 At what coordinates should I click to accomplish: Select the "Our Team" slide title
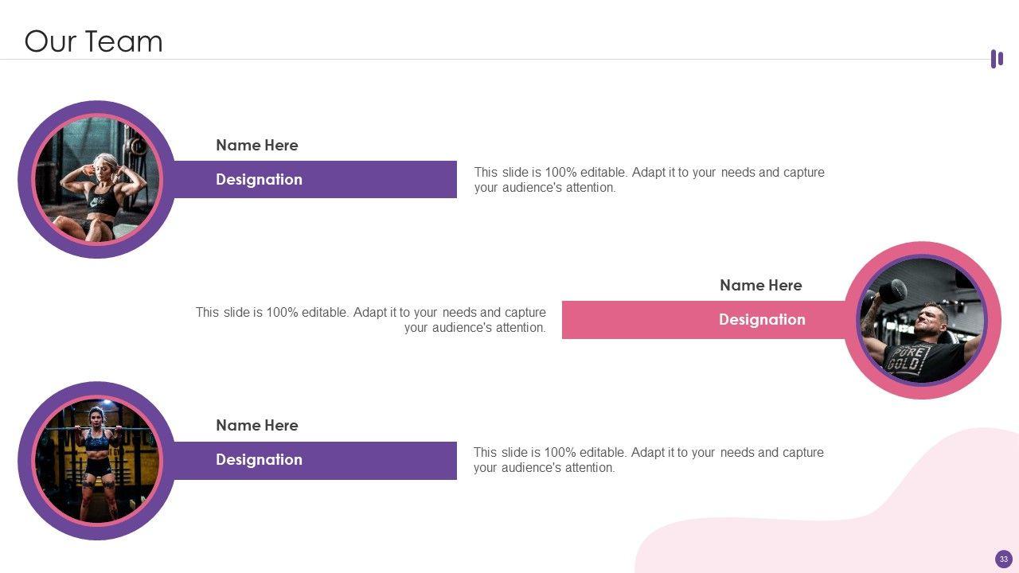point(94,41)
